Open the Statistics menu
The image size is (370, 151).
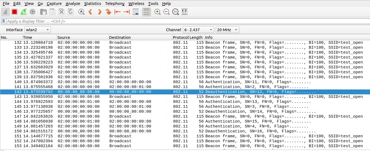click(92, 4)
